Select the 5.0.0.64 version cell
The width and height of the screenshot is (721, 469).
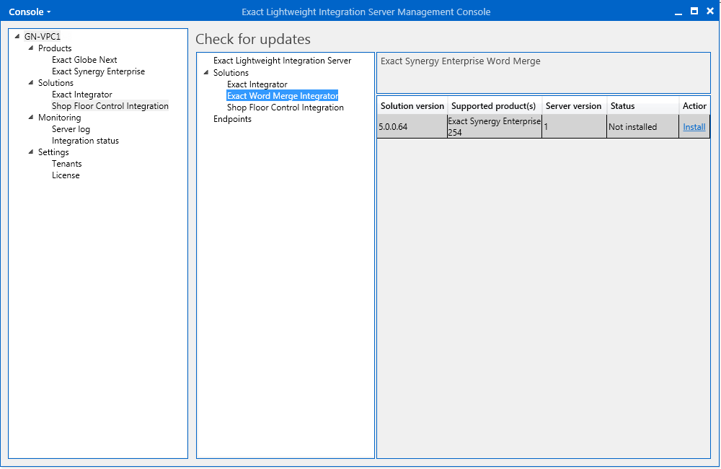click(412, 126)
